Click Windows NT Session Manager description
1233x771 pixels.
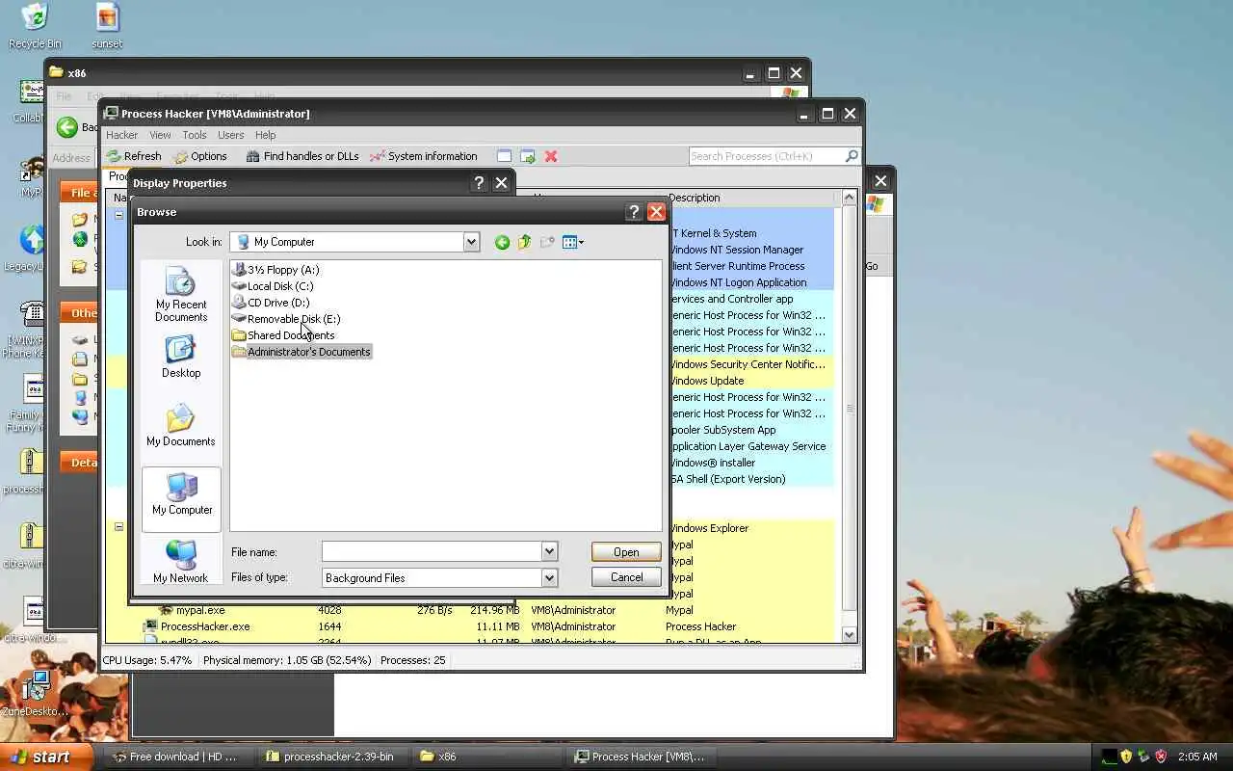click(x=737, y=250)
